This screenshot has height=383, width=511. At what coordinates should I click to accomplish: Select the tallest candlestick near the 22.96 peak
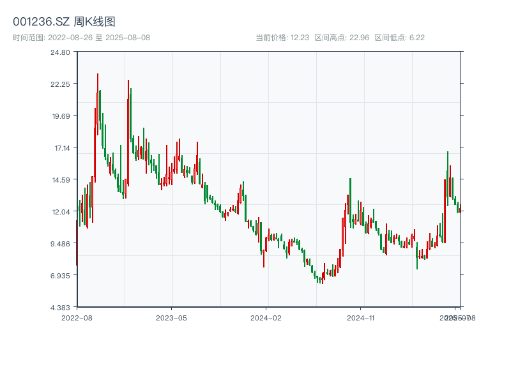point(97,96)
